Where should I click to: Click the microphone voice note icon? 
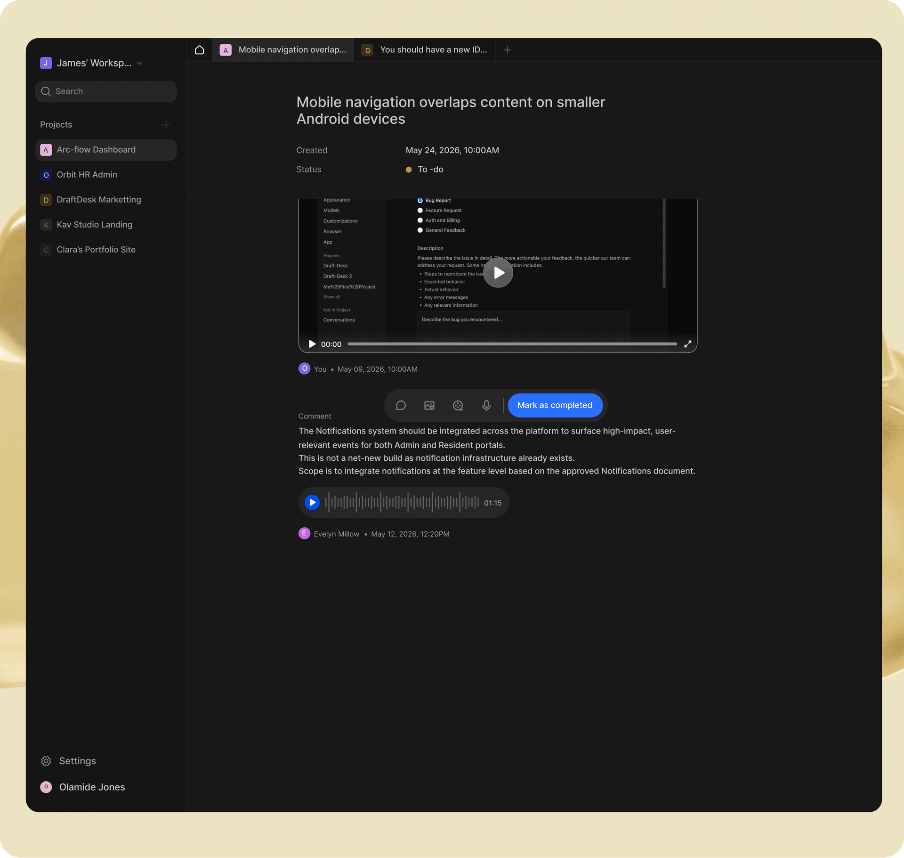pos(486,405)
